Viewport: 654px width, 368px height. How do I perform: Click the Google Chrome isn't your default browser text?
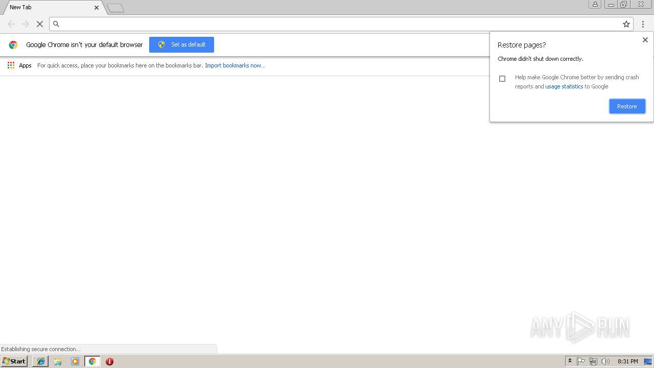coord(84,45)
